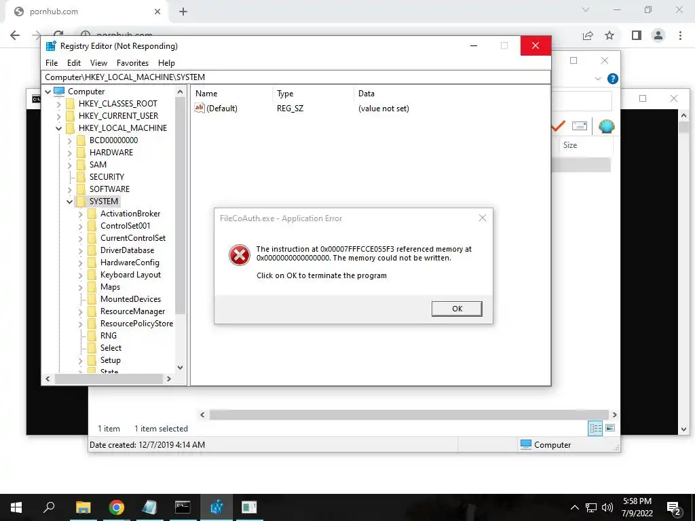
Task: Switch Explorer to details view
Action: (x=595, y=428)
